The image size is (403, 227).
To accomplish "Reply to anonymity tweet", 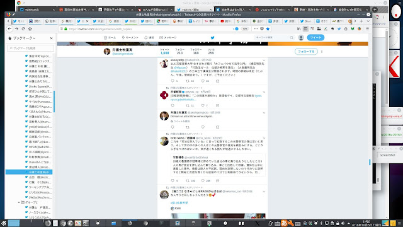I will tap(173, 81).
